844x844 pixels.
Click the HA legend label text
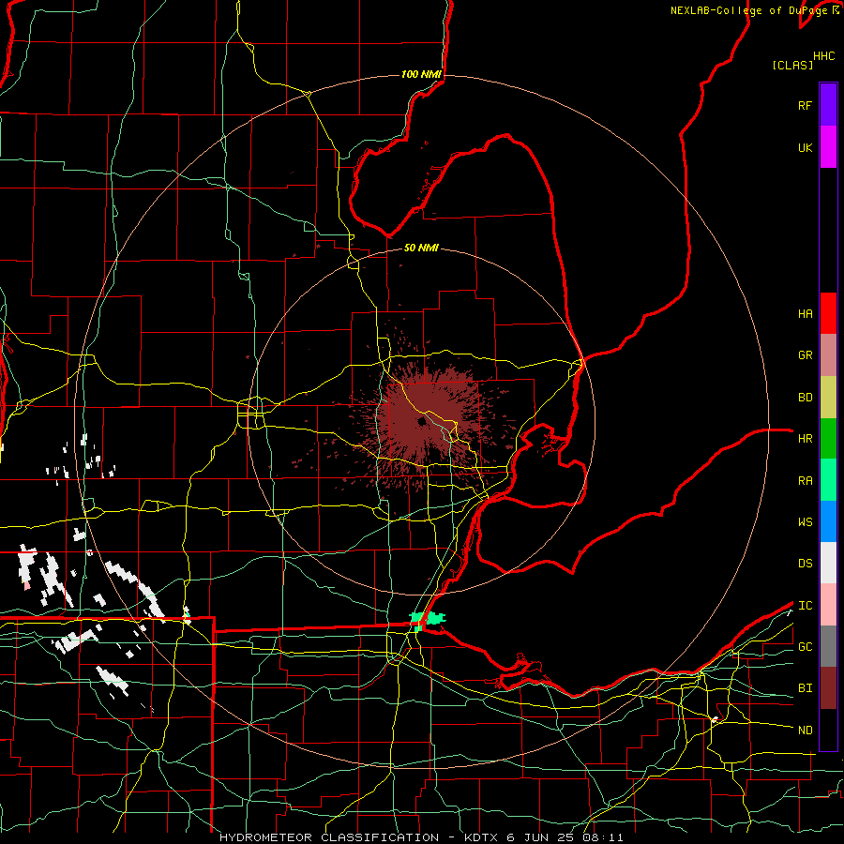click(806, 313)
